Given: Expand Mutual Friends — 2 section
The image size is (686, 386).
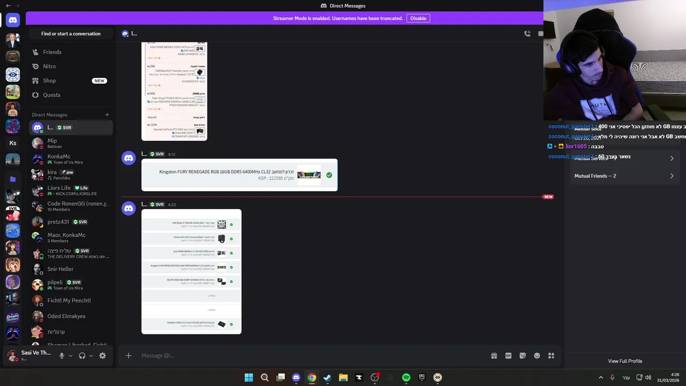Looking at the screenshot, I should (x=624, y=176).
